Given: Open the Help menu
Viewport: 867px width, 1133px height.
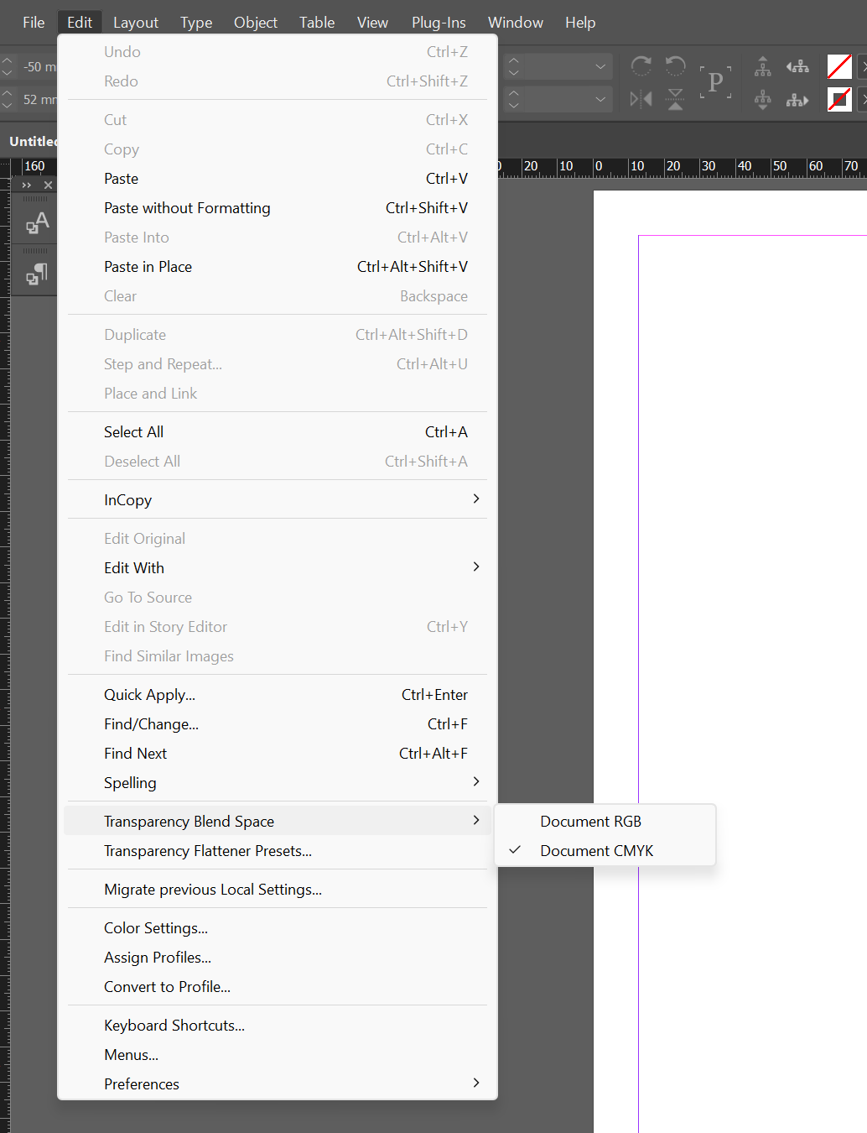Looking at the screenshot, I should coord(580,23).
